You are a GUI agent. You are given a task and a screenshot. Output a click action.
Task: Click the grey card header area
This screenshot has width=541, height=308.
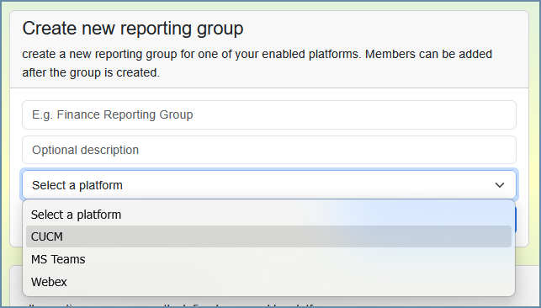(269, 50)
